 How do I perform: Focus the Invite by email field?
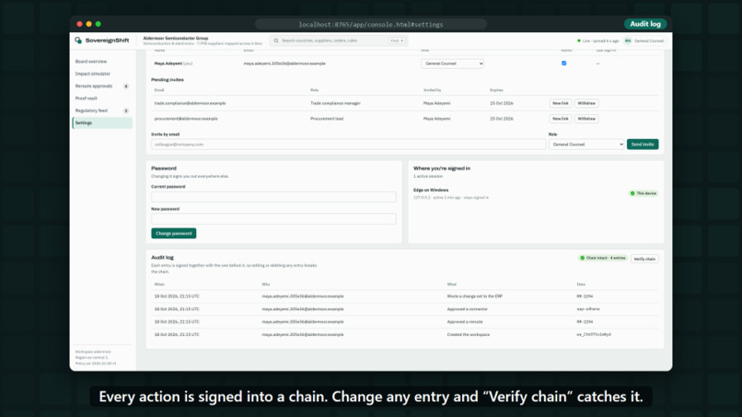click(x=348, y=145)
